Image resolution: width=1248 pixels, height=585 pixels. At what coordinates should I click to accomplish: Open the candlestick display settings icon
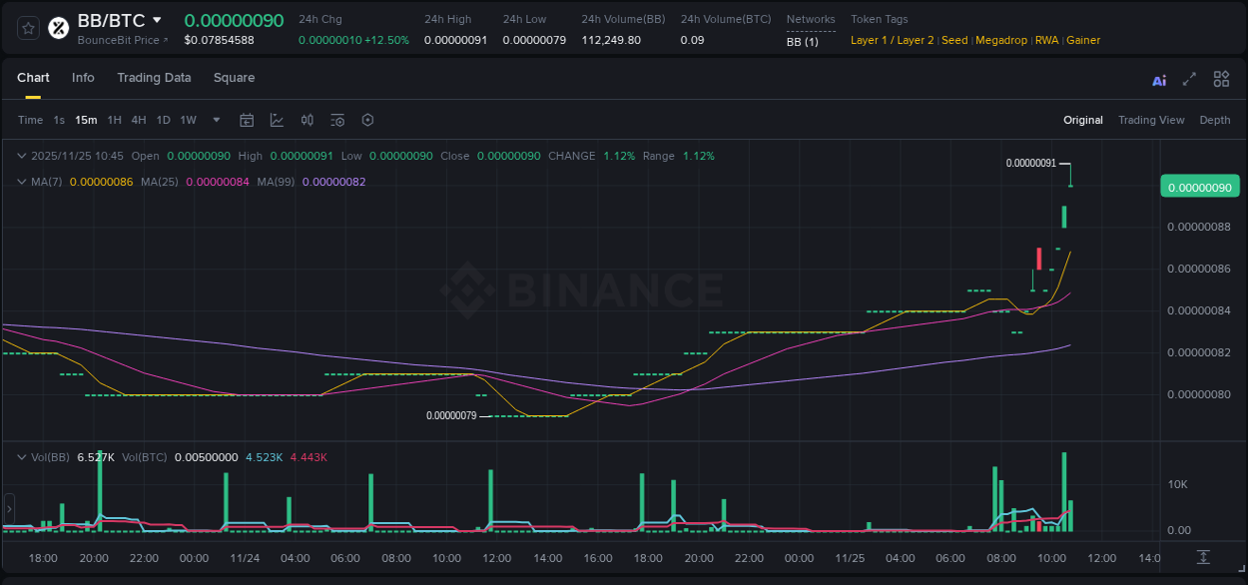pos(307,120)
